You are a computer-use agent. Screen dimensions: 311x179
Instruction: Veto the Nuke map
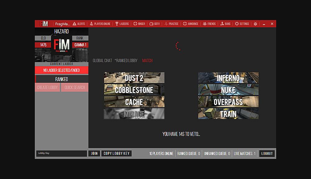tap(228, 90)
